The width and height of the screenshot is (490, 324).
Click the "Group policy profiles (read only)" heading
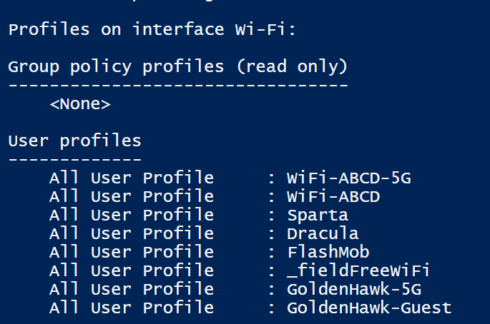[x=177, y=67]
